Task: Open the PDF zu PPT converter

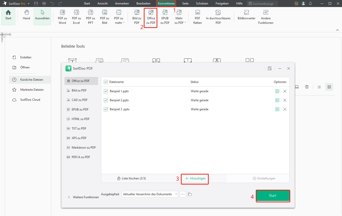Action: 91,17
